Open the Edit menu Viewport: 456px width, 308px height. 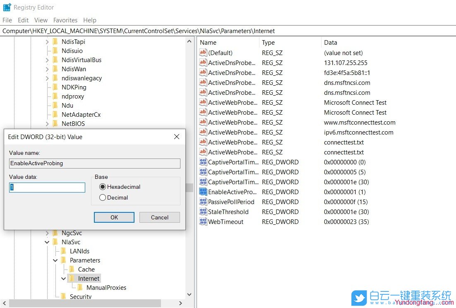coord(23,20)
